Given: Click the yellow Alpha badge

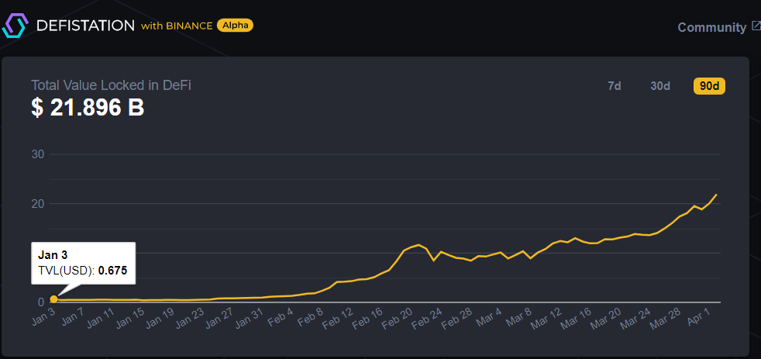Looking at the screenshot, I should coord(235,26).
